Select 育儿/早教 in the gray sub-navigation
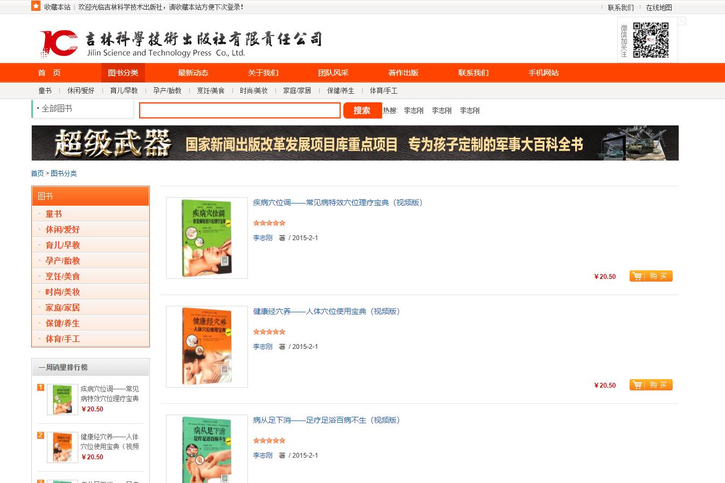The width and height of the screenshot is (725, 483). pos(124,90)
